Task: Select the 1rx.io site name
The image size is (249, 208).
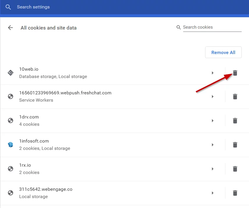Action: pyautogui.click(x=25, y=165)
